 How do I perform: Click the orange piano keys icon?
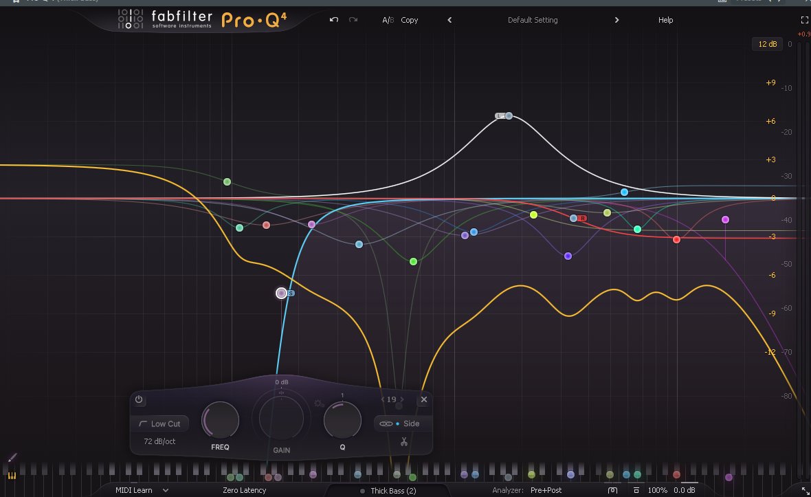click(x=12, y=475)
